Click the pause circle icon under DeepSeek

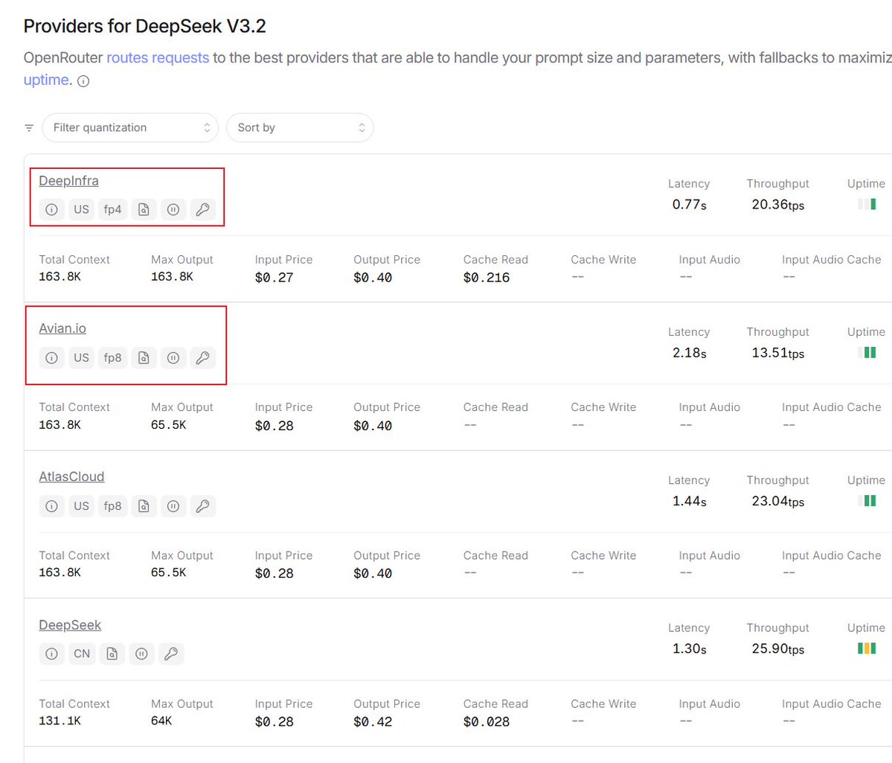coord(141,654)
